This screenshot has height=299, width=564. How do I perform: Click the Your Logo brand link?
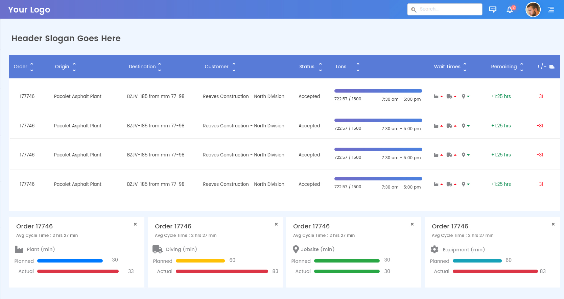[x=29, y=9]
